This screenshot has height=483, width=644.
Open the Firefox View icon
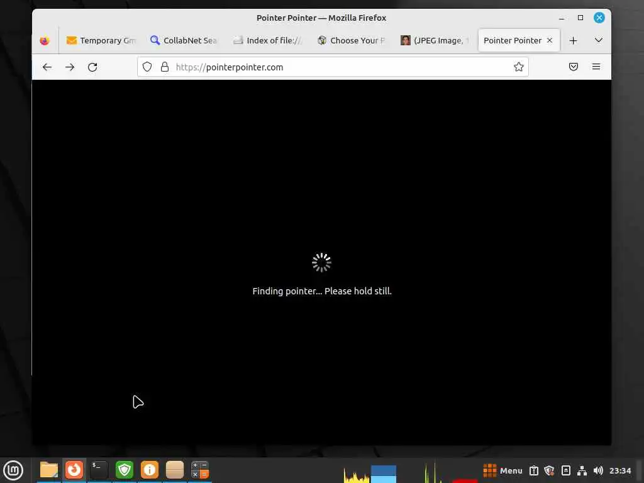point(45,40)
